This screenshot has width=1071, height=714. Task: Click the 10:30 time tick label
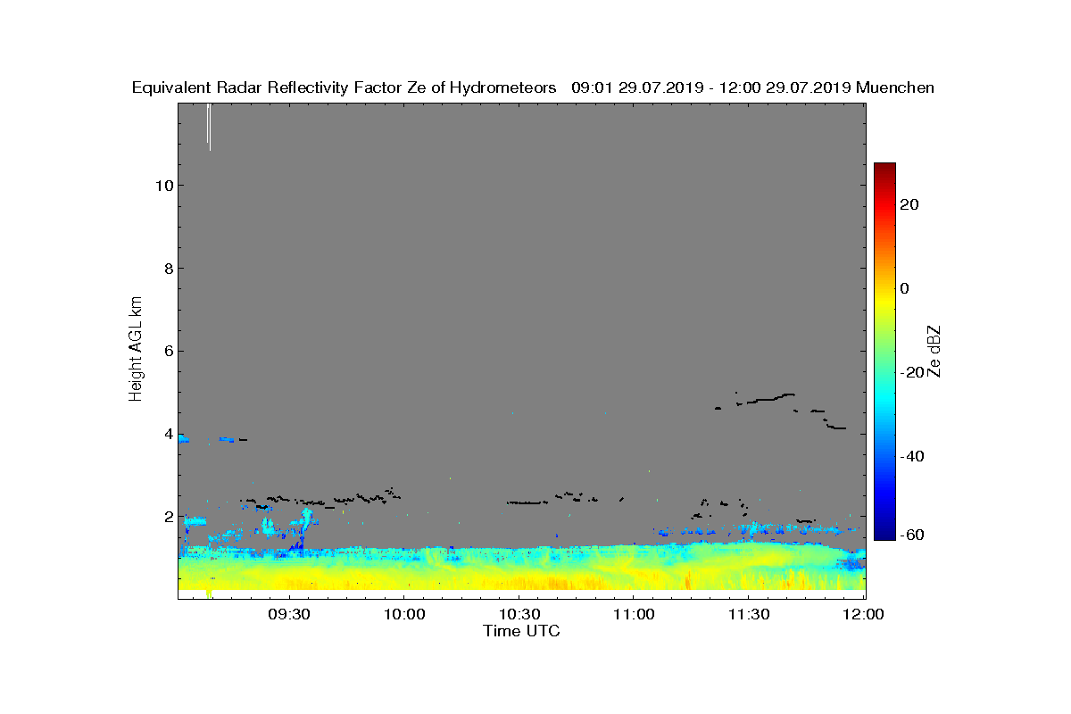coord(518,614)
